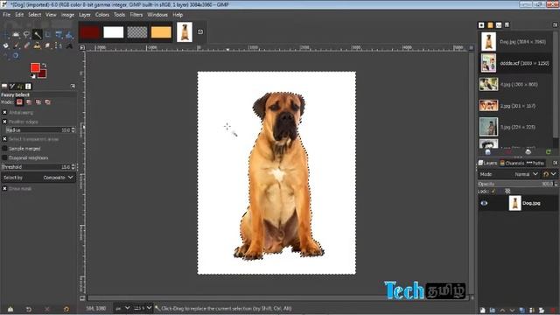The height and width of the screenshot is (315, 560).
Task: Reset tool options to defaults icon
Action: (66, 309)
